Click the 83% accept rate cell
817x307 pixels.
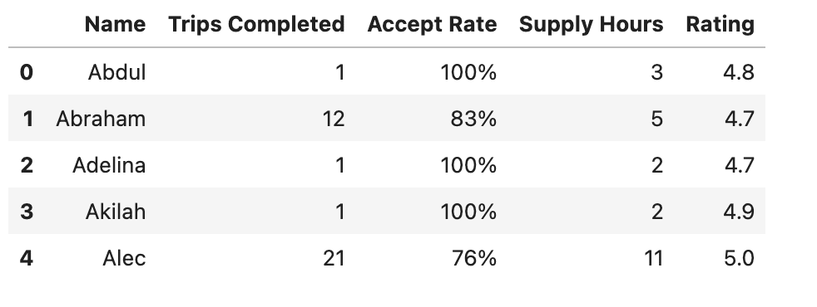[x=473, y=119]
